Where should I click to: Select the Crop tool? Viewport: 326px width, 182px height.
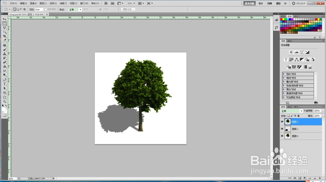5,36
